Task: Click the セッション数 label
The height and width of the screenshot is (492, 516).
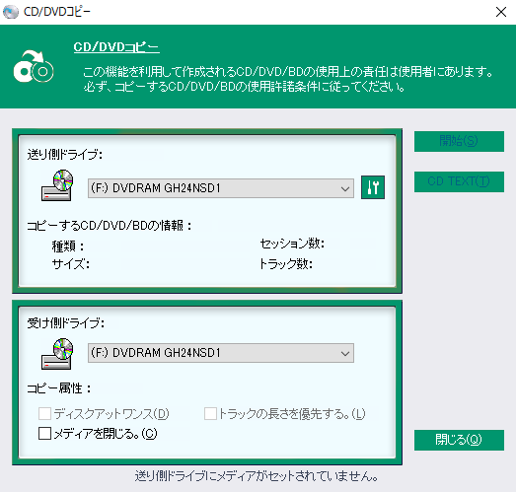Action: click(293, 244)
